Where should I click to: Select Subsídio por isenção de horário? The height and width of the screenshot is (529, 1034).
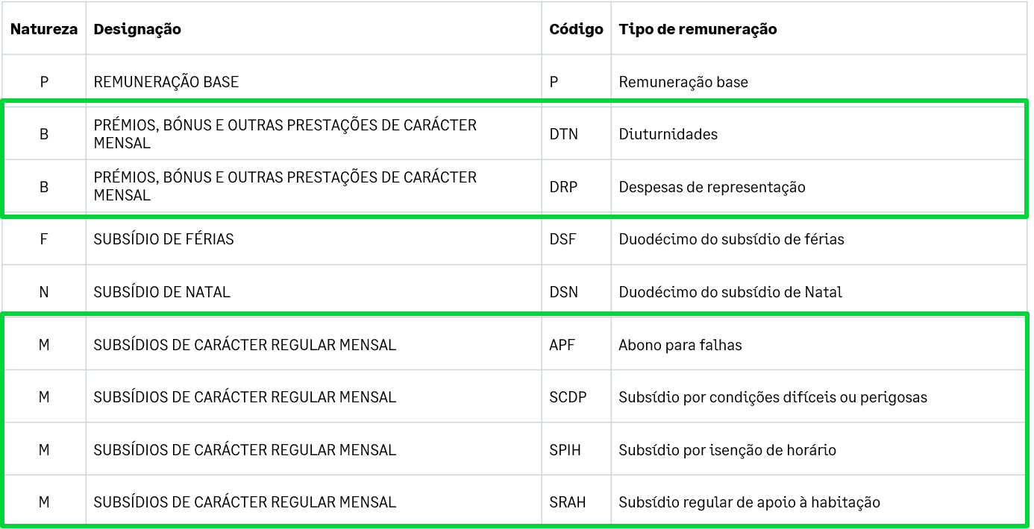[819, 450]
